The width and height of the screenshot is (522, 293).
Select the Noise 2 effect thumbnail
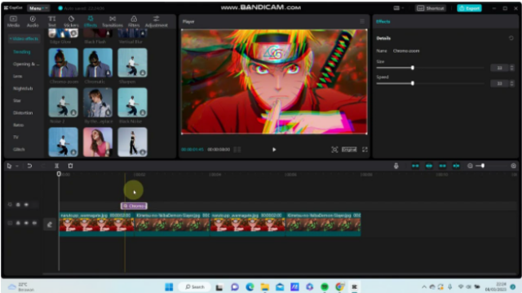(x=64, y=103)
